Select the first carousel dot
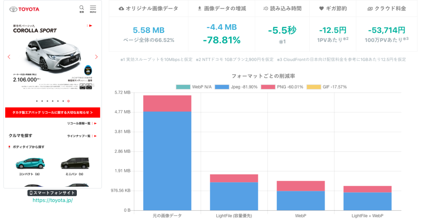The image size is (421, 220). coord(37,101)
